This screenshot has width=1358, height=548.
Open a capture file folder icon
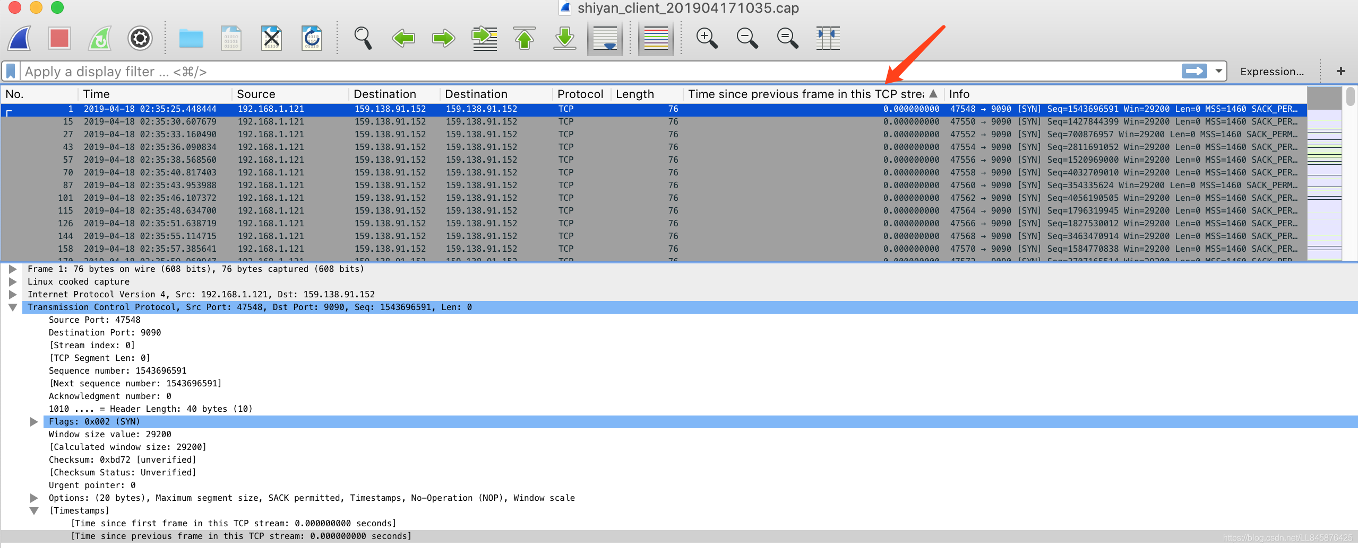point(191,38)
